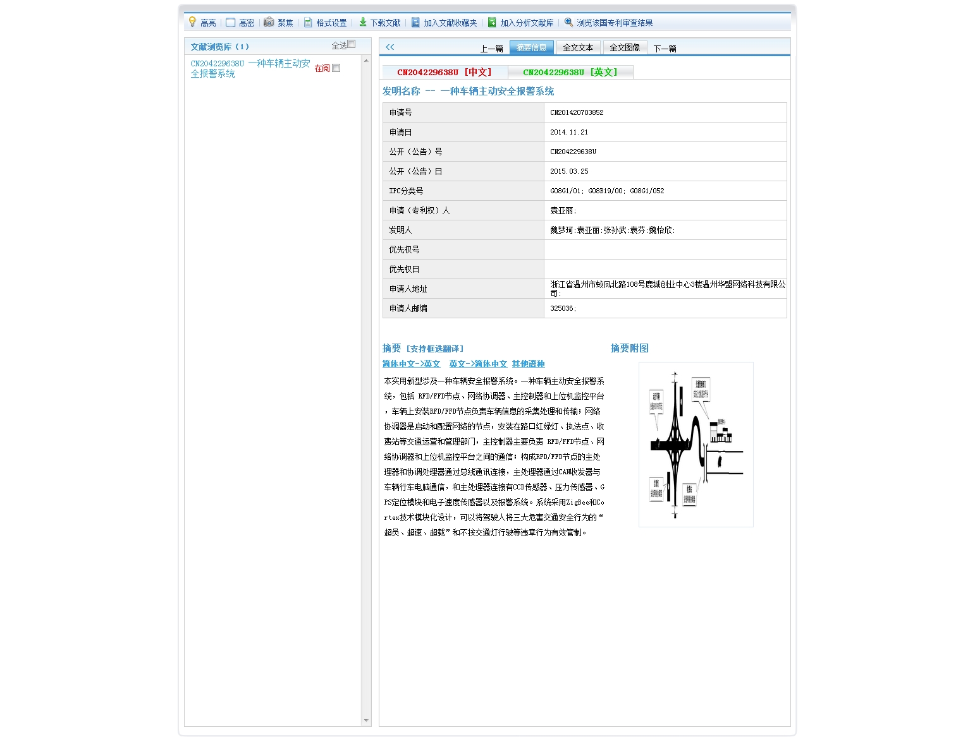Go to 下一篇 document

665,49
